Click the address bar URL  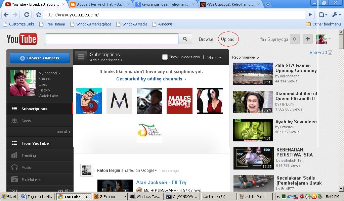[72, 15]
